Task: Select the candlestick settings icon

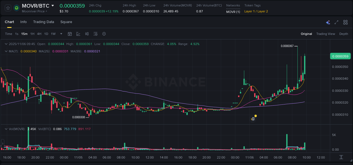Action: coord(87,34)
